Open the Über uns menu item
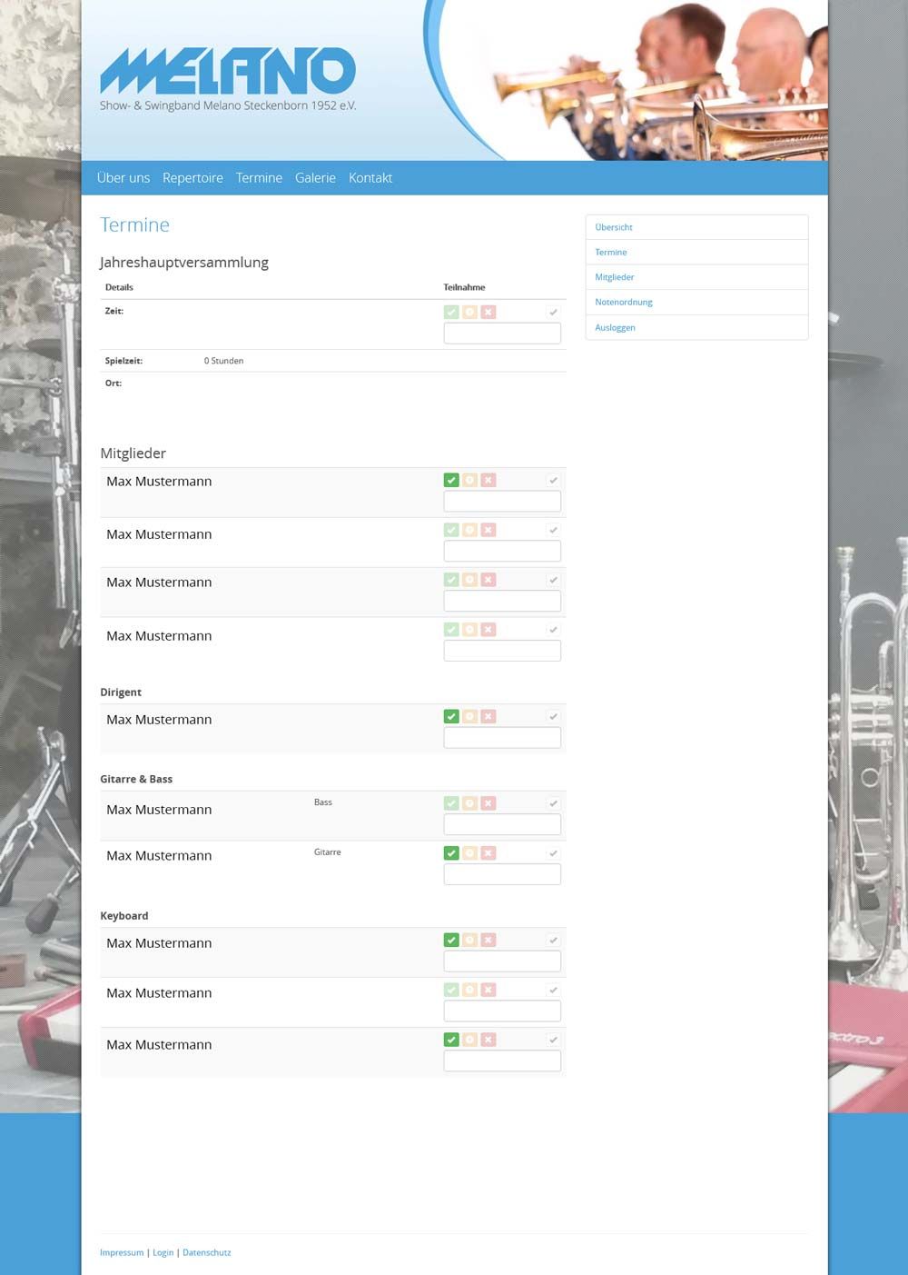 pos(123,178)
